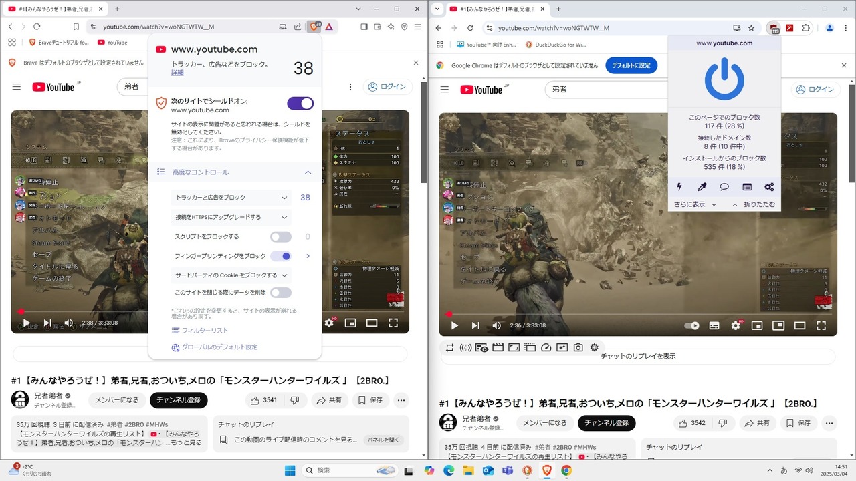Image resolution: width=856 pixels, height=481 pixels.
Task: Open Brave icon on Windows taskbar
Action: tap(547, 470)
